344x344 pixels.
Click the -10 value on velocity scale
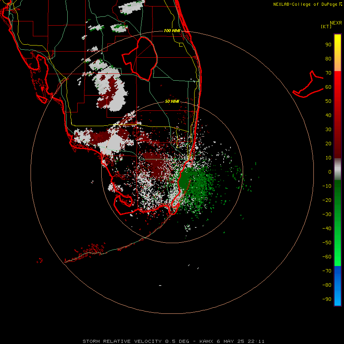[x=327, y=186]
